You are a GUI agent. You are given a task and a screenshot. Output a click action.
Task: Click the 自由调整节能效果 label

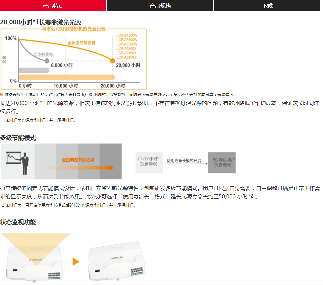coord(78,160)
